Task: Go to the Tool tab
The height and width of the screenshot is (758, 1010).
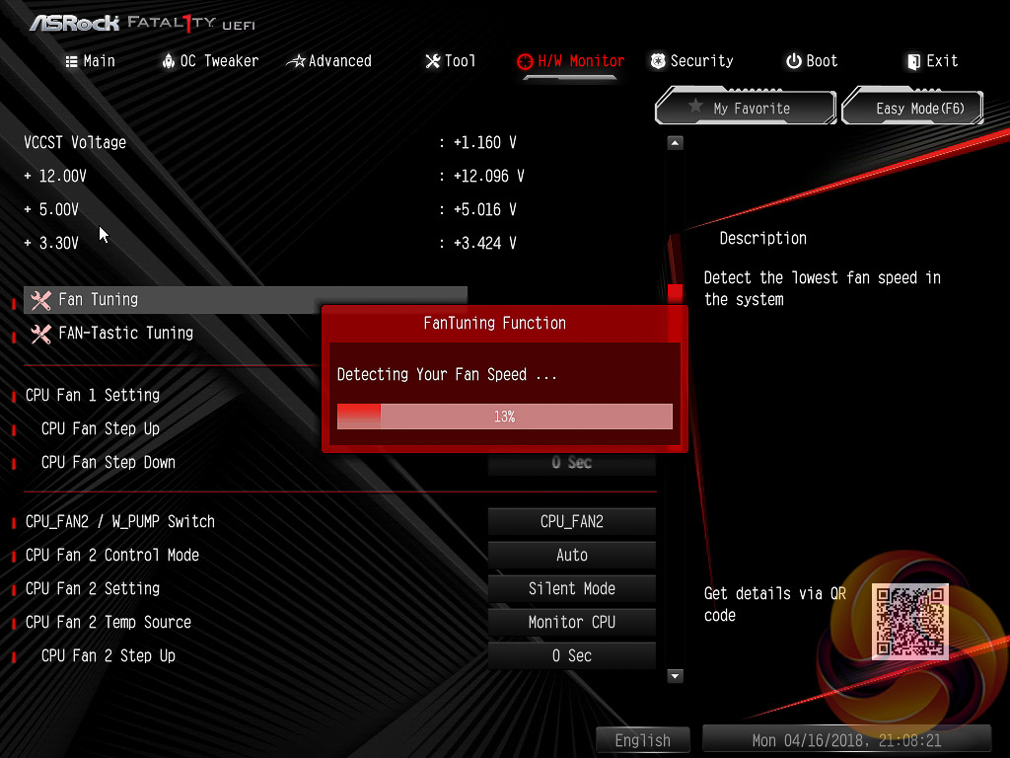Action: click(451, 61)
